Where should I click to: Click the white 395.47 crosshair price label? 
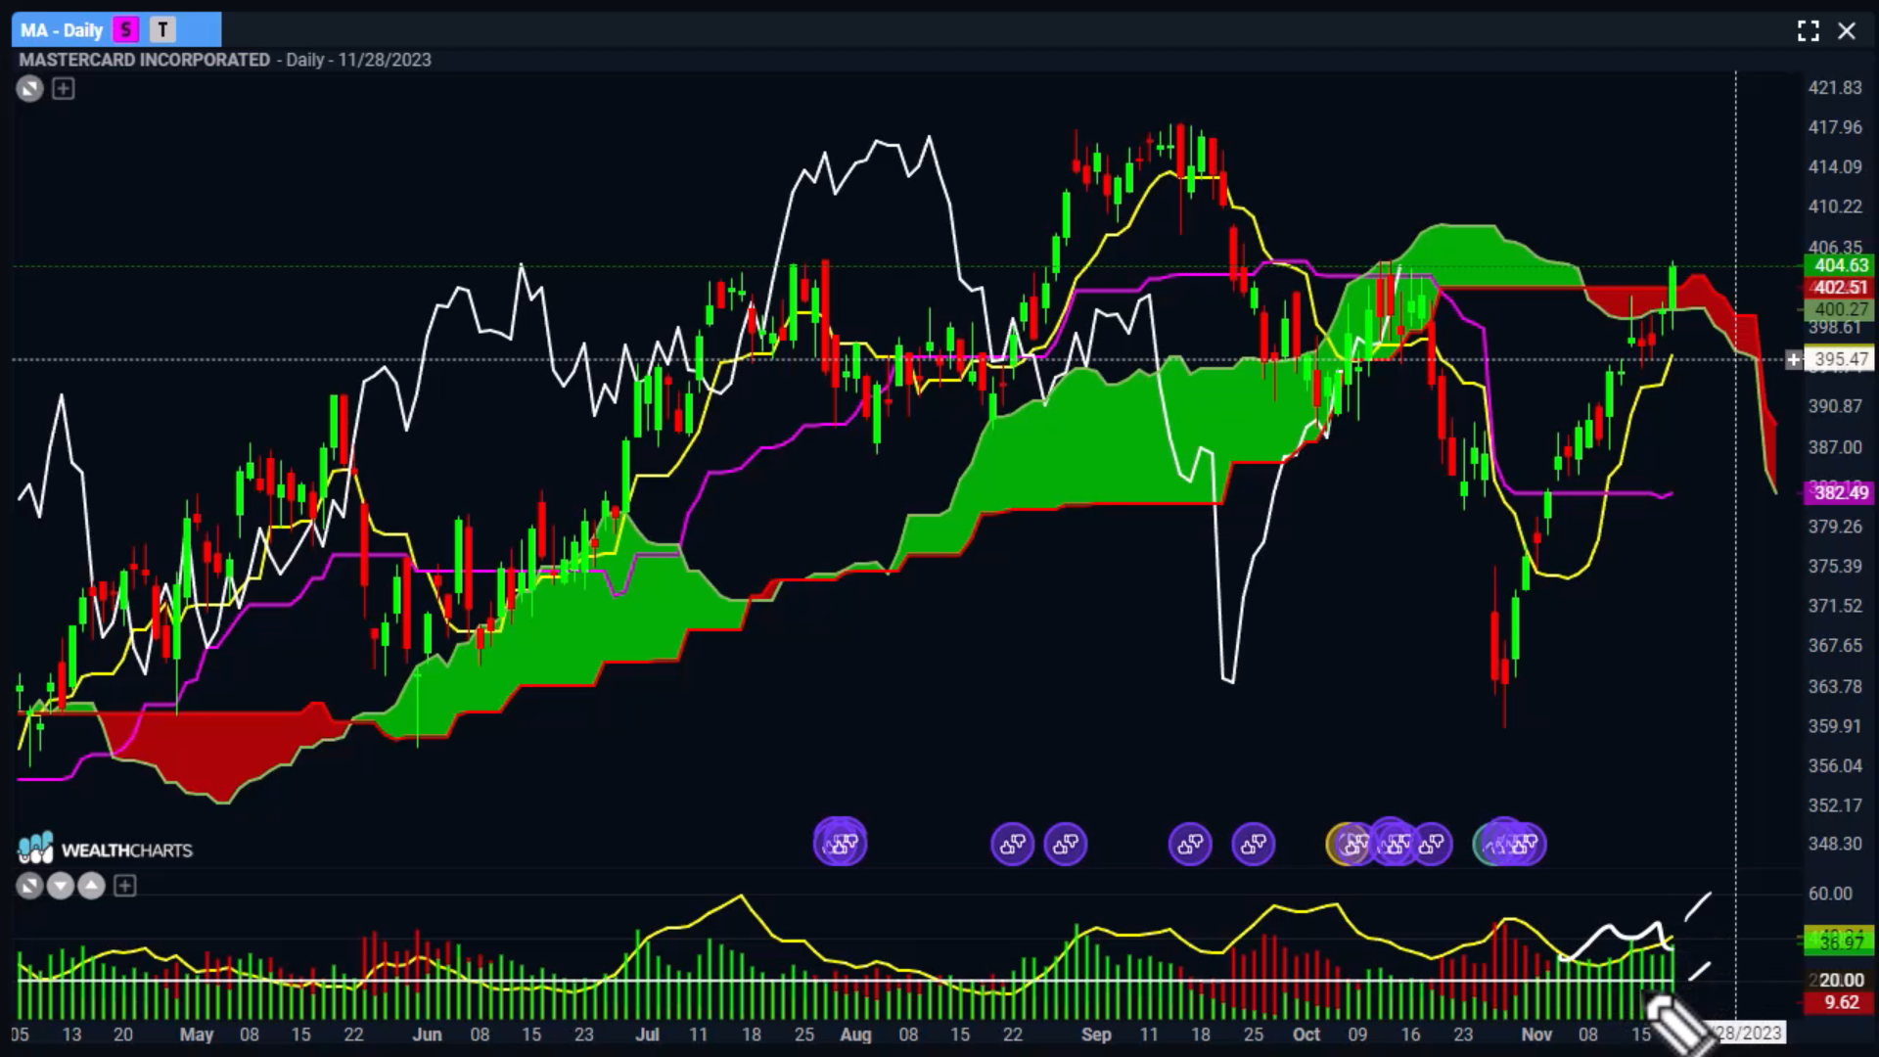point(1840,359)
